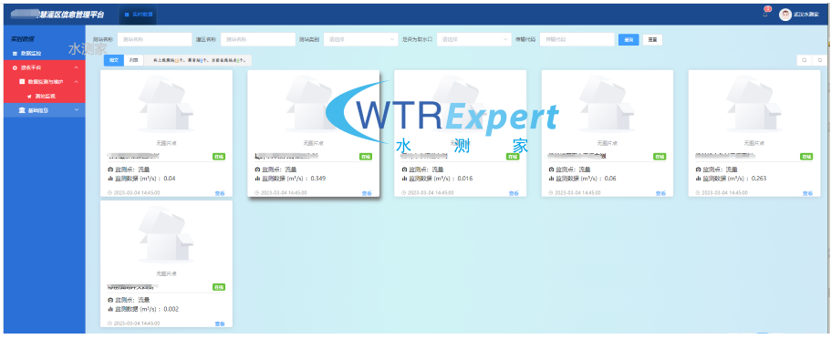The height and width of the screenshot is (339, 831).
Task: Select the 实时数据 tab in header
Action: [139, 15]
